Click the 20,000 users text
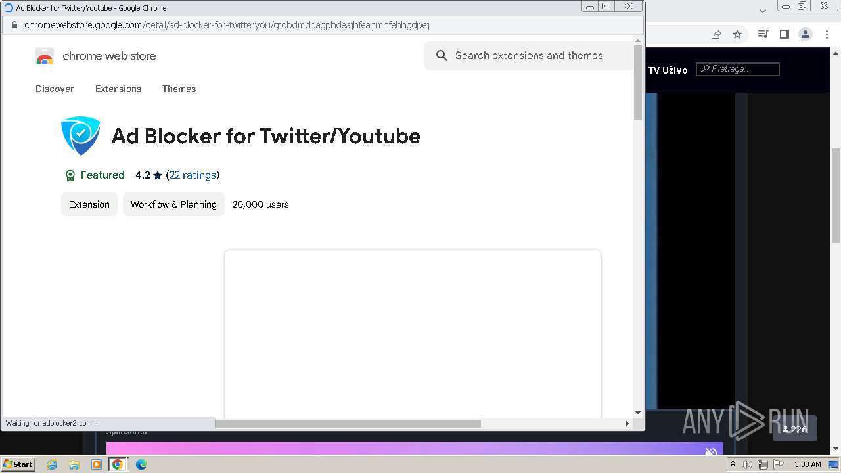 point(261,204)
